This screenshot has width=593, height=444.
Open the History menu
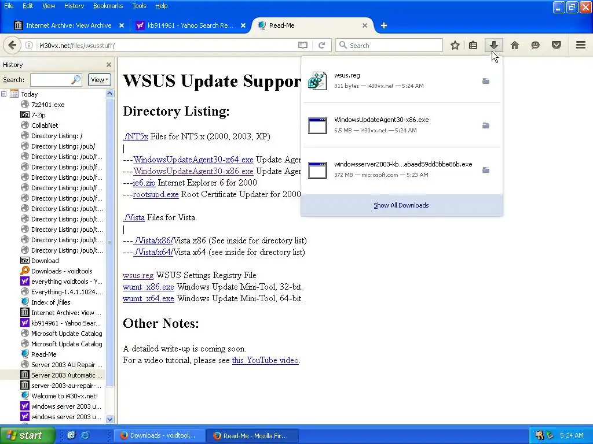point(74,6)
